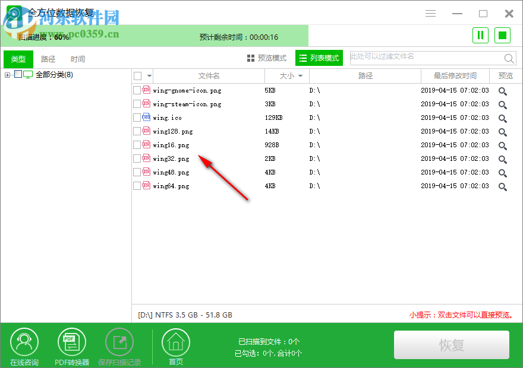Preview wing-gnome-icon.png with its magnifier icon

point(503,91)
